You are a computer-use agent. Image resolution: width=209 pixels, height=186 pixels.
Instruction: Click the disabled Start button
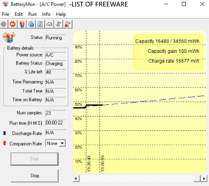[x=34, y=159]
